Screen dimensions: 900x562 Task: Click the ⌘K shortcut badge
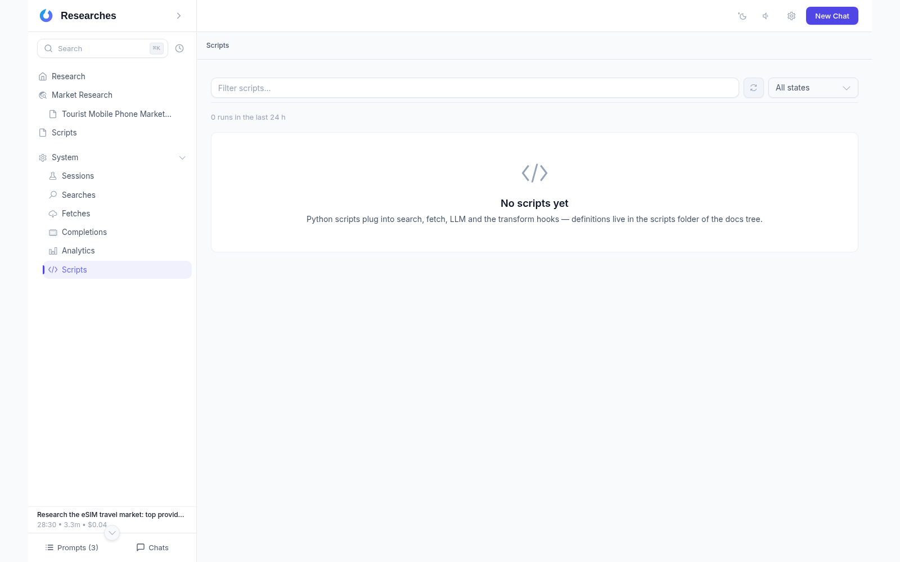[x=156, y=48]
